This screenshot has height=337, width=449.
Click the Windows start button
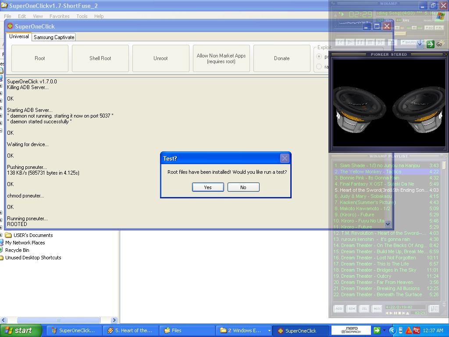point(21,330)
